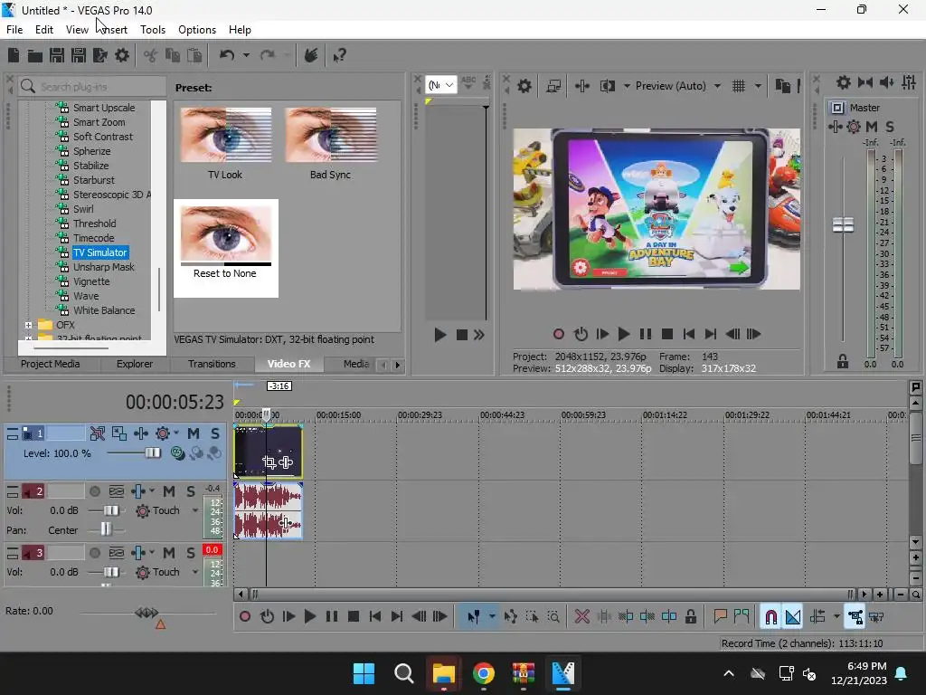This screenshot has height=695, width=926.
Task: Select Vignette plug-in in the list
Action: [91, 281]
